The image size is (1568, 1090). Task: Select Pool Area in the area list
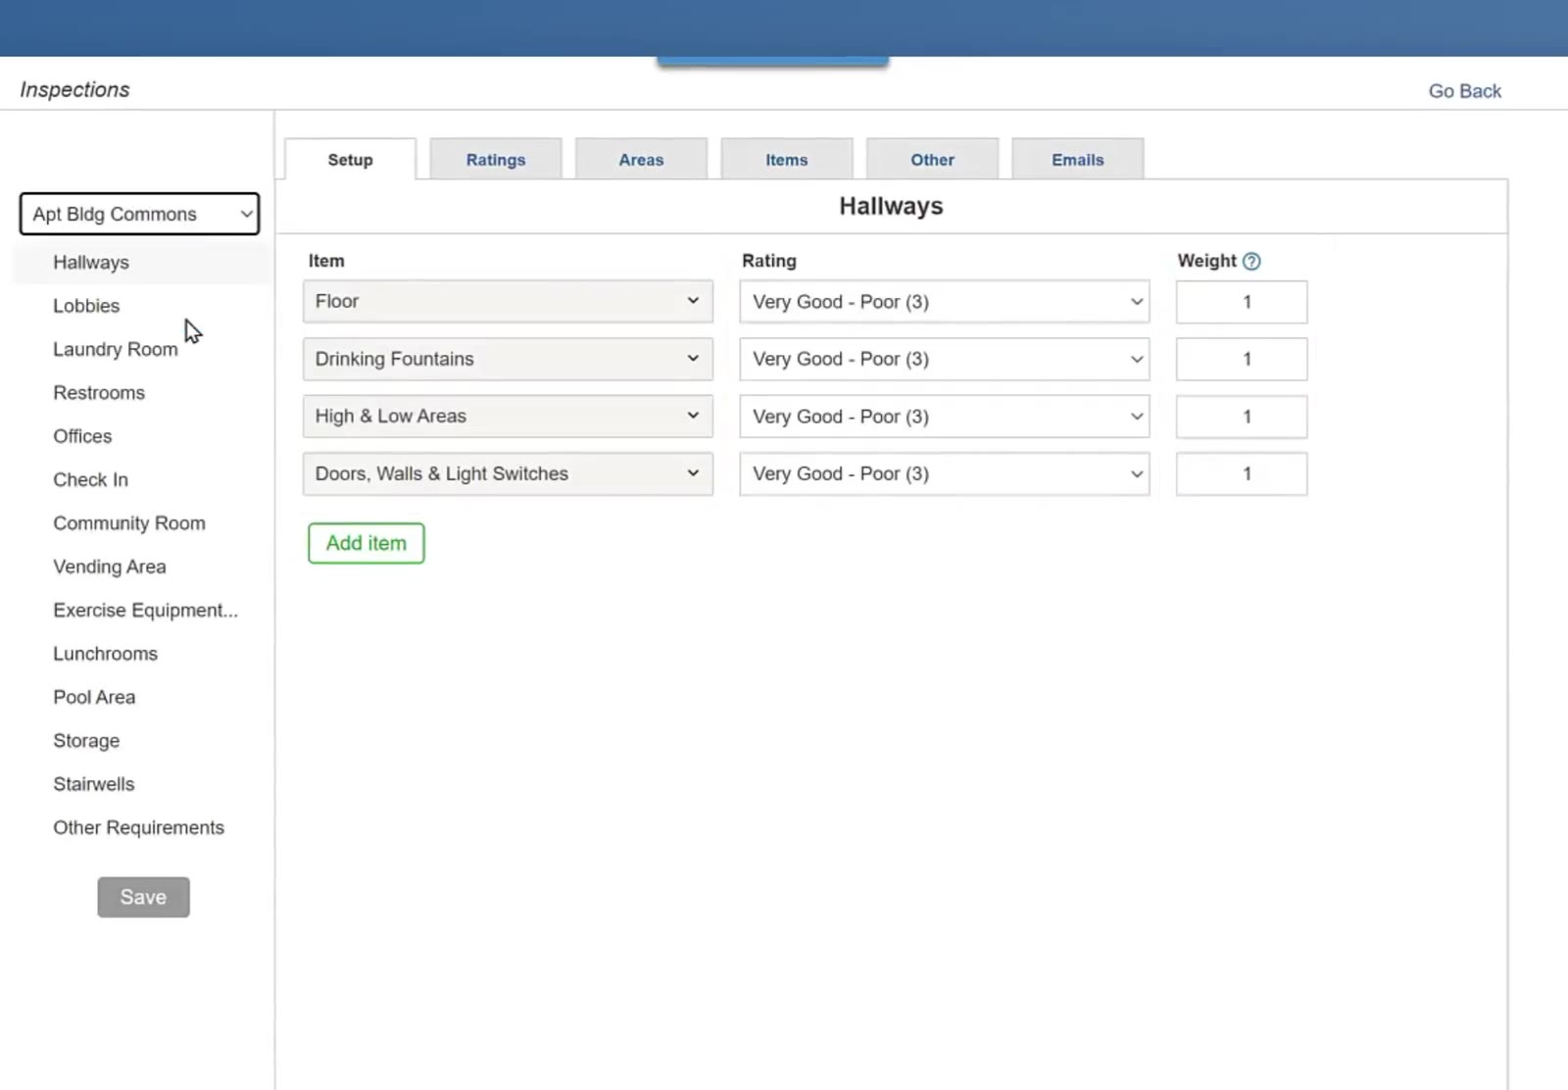(94, 697)
